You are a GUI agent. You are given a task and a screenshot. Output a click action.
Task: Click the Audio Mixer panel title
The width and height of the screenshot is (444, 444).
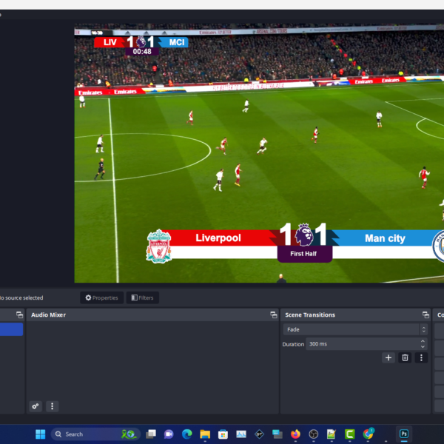(48, 315)
